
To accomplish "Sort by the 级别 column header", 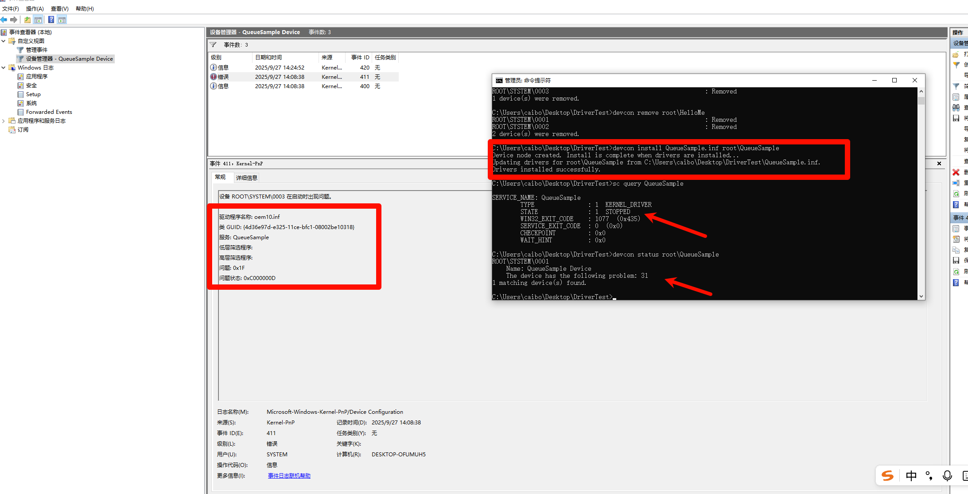I will (x=229, y=58).
